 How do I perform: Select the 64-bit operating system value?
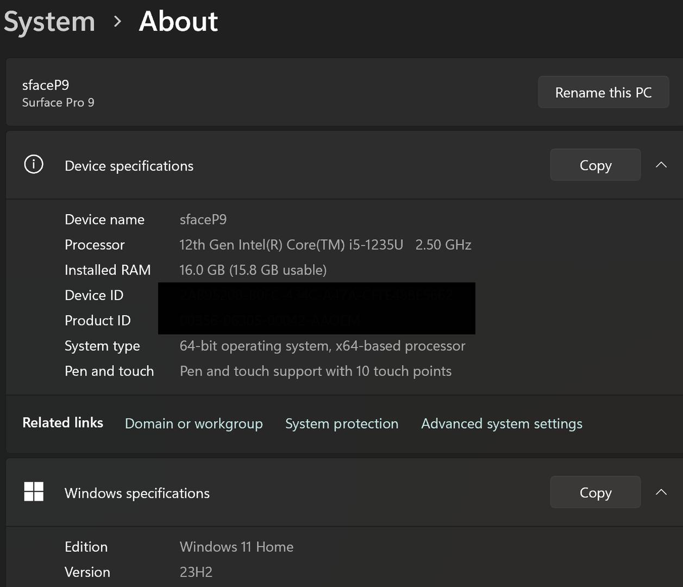click(323, 346)
